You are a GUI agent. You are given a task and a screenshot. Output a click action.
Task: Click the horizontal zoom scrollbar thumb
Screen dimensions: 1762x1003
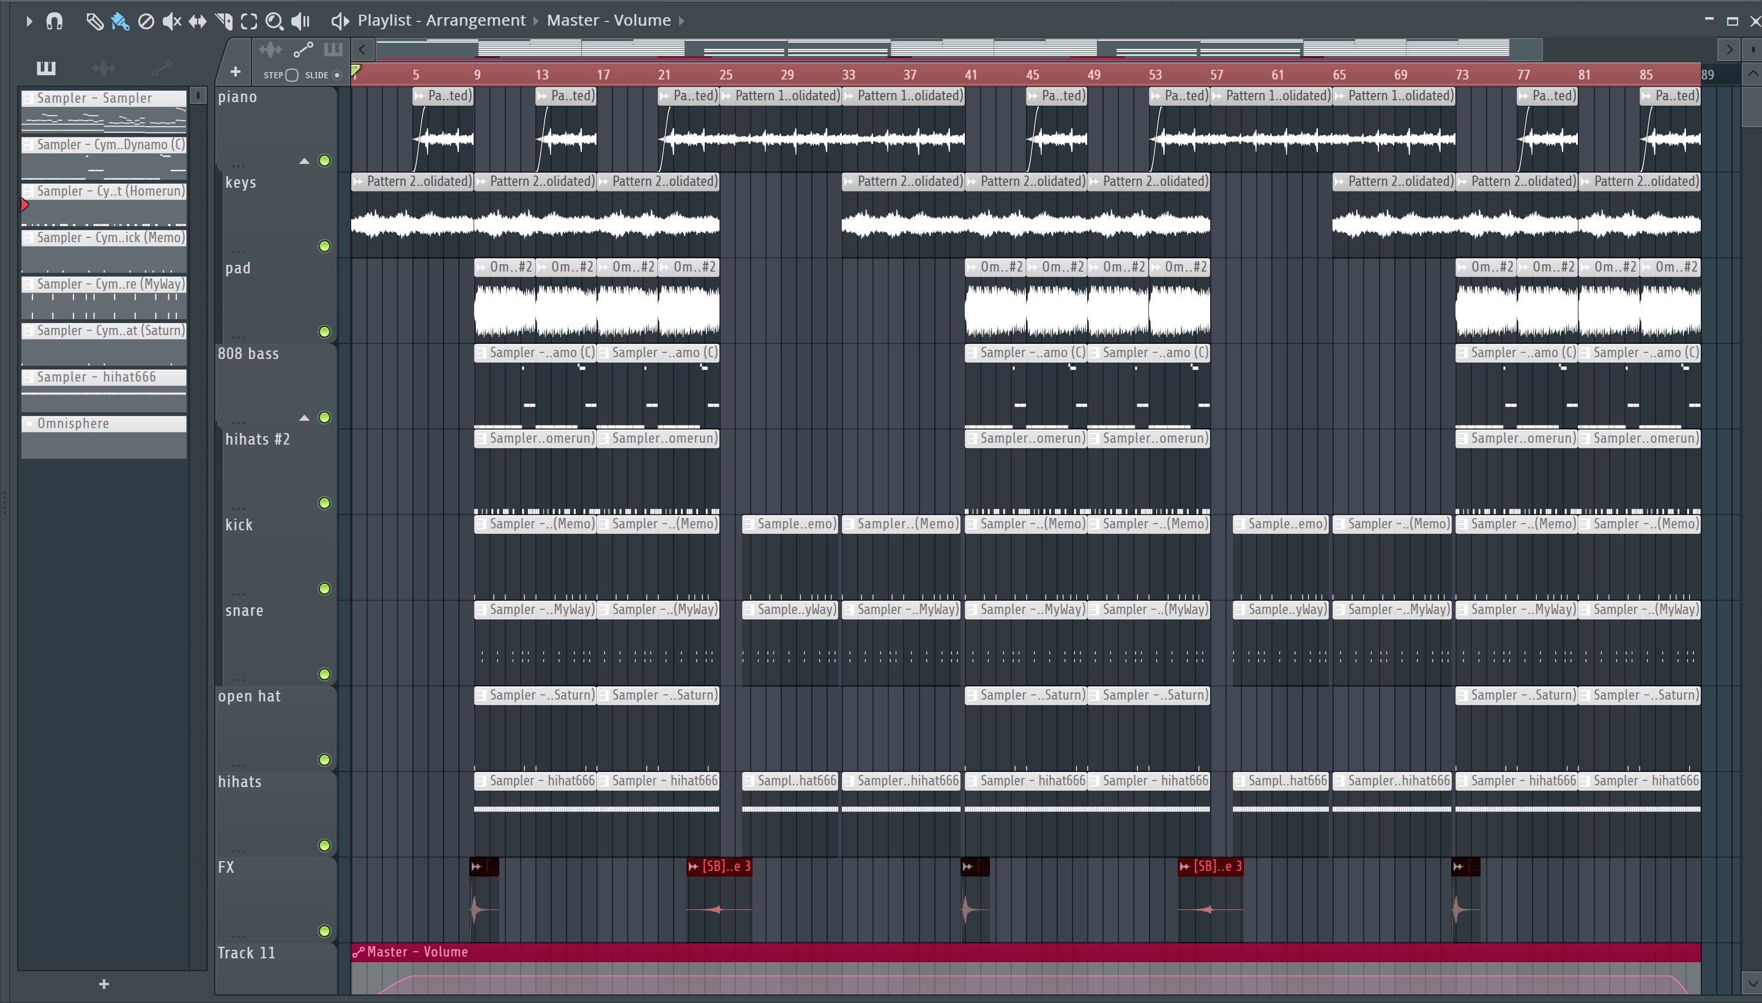[x=959, y=49]
